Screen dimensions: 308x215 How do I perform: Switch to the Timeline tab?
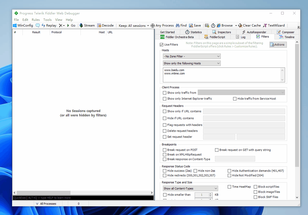pyautogui.click(x=287, y=37)
